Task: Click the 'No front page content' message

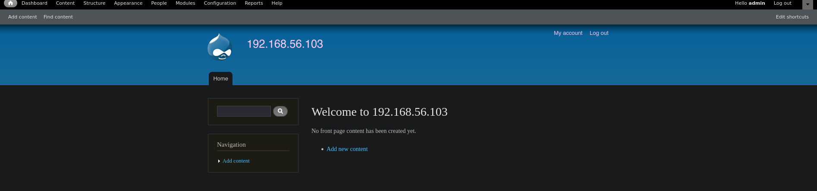Action: [364, 131]
